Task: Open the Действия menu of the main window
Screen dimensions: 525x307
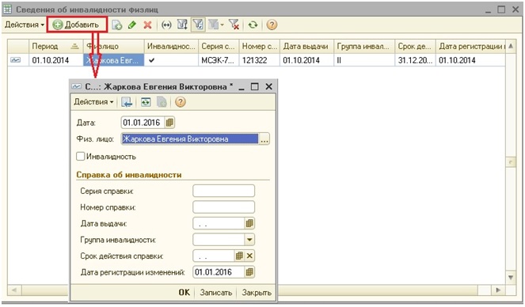Action: pyautogui.click(x=25, y=25)
